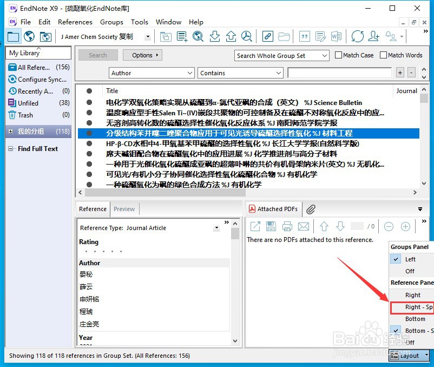Click PDF previous page up arrow

[324, 226]
